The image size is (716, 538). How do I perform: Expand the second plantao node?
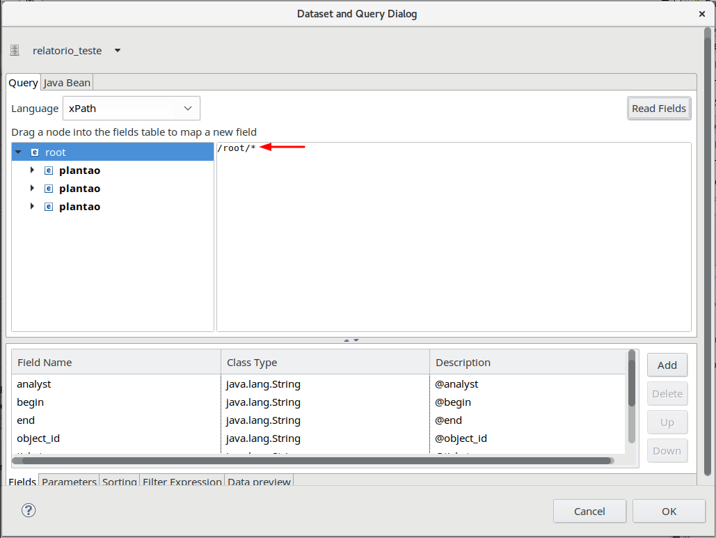coord(32,189)
